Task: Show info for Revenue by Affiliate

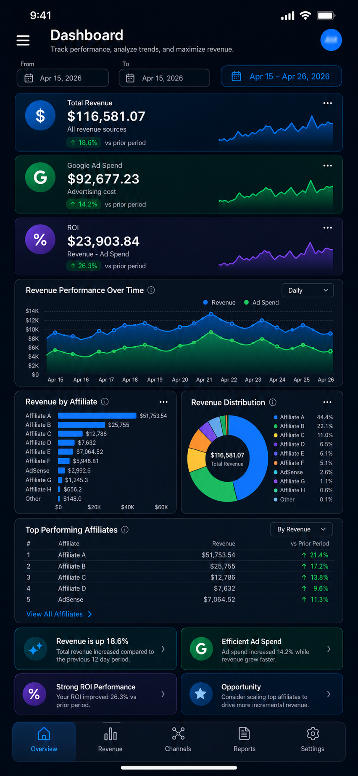Action: pos(105,402)
